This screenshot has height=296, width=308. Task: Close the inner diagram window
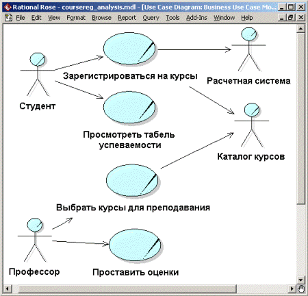[300, 18]
